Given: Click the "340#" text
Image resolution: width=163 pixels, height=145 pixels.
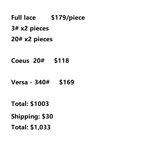Looking at the screenshot, I should (x=42, y=82).
